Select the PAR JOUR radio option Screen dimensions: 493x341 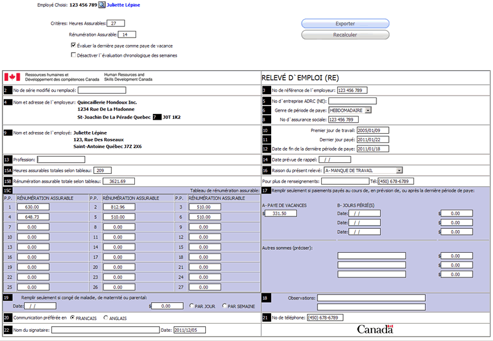coord(192,305)
